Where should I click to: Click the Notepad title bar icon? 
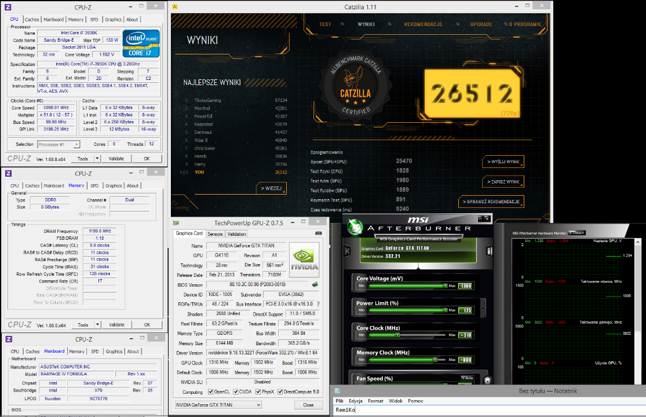(x=337, y=391)
